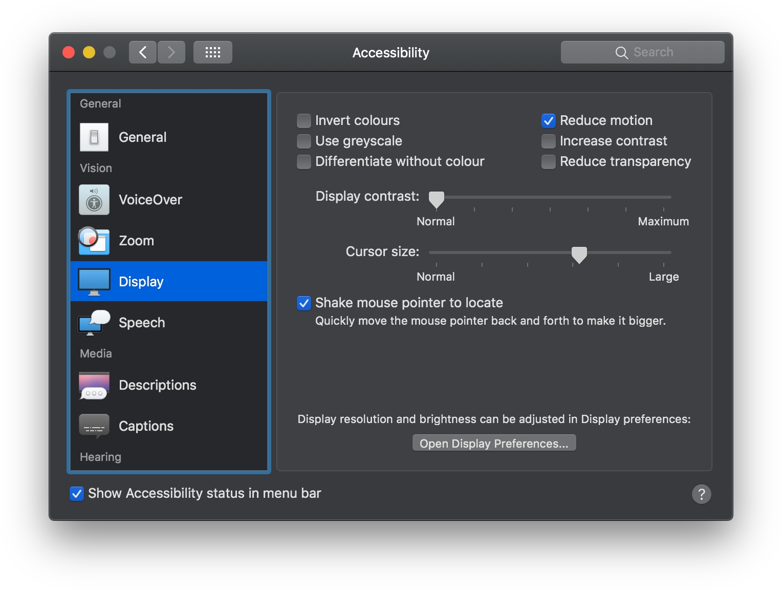The image size is (782, 590).
Task: Untick Reduce motion checkbox
Action: [549, 121]
